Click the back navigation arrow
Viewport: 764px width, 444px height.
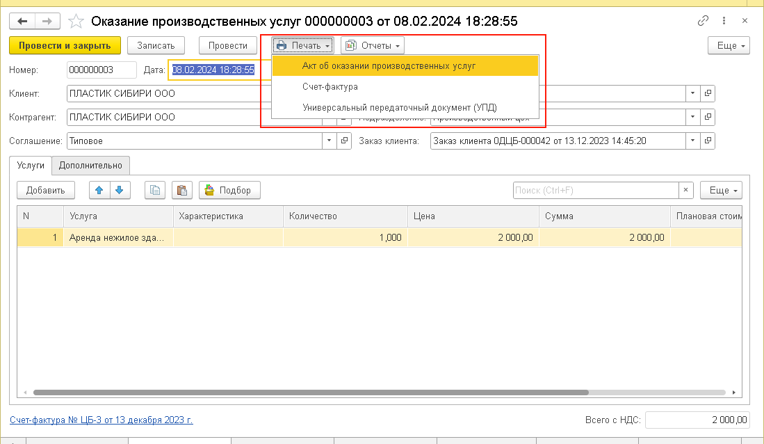22,22
